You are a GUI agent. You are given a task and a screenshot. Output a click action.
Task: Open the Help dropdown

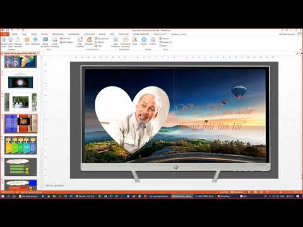pos(163,45)
